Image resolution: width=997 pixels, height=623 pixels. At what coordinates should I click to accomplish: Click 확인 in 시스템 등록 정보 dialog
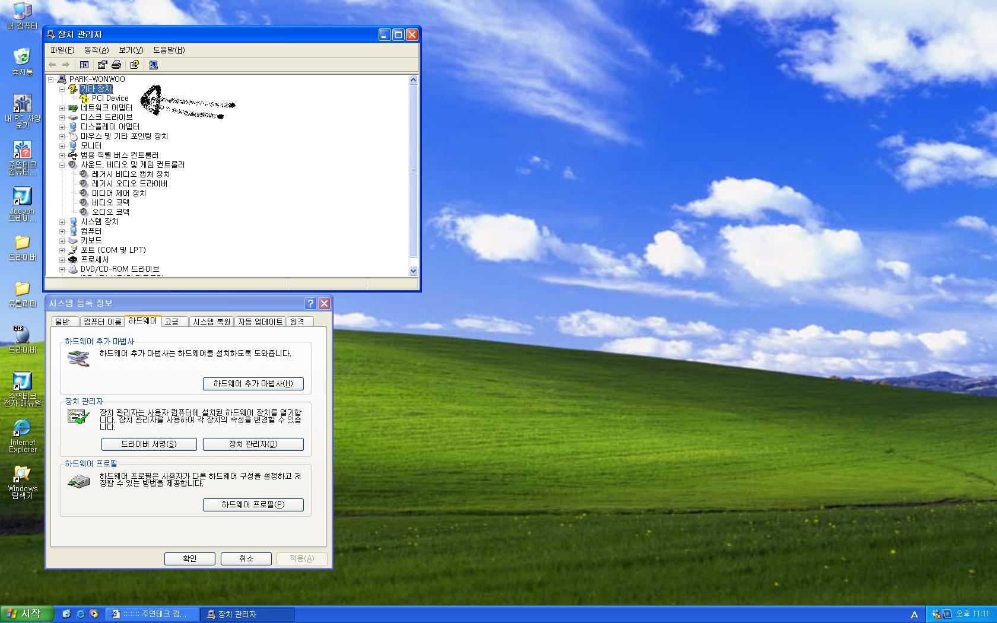pos(190,559)
